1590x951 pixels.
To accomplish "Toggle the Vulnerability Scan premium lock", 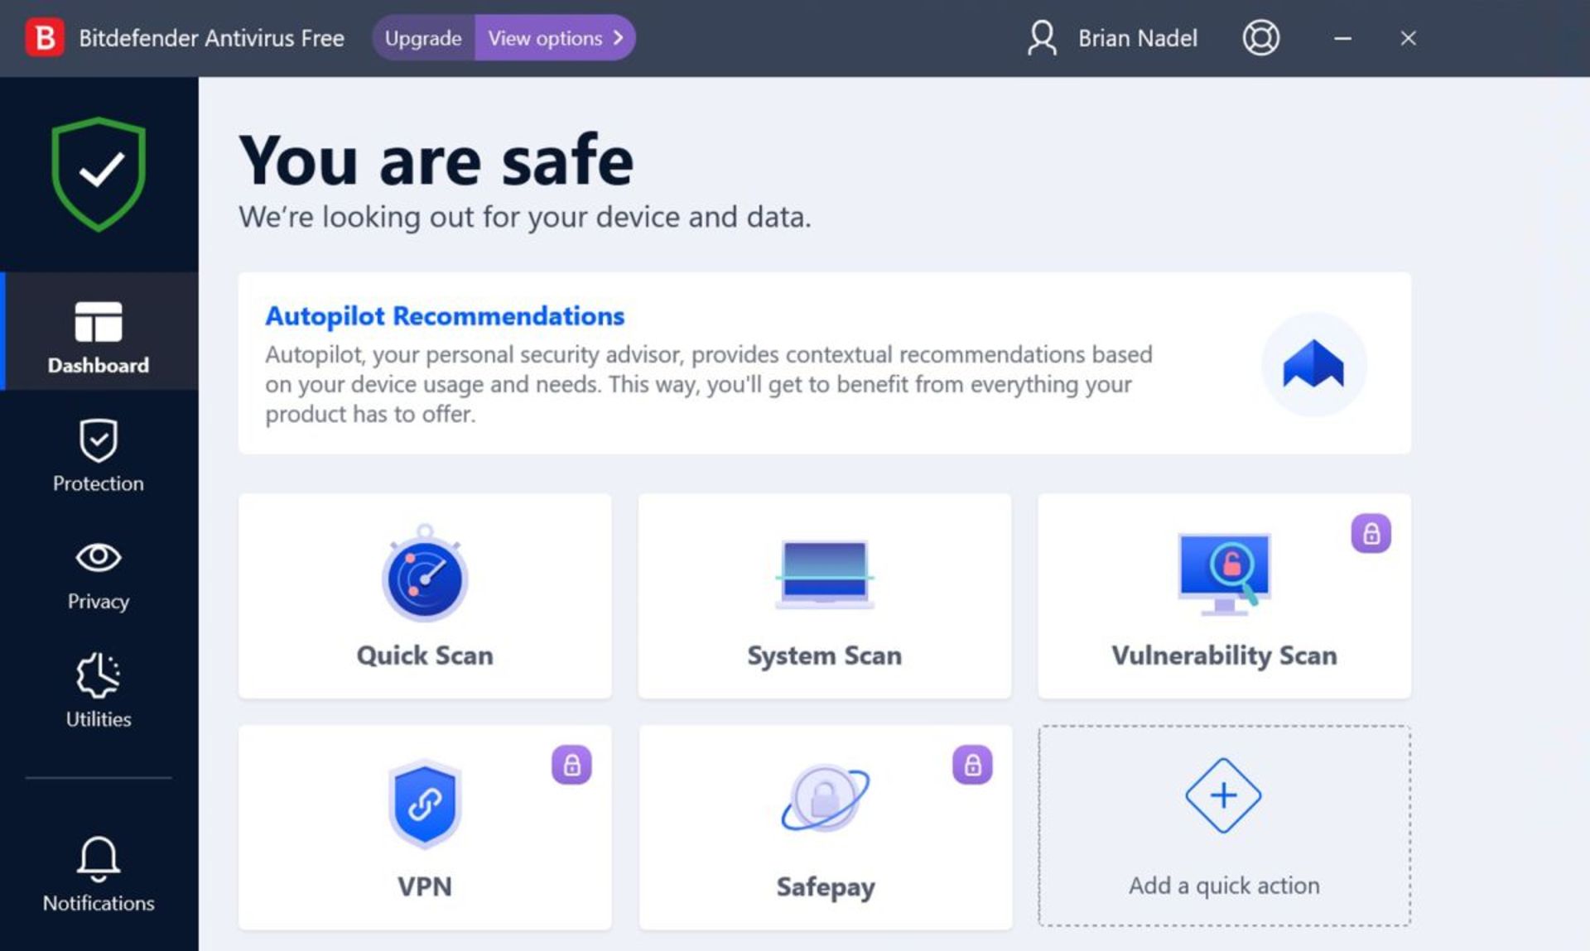I will tap(1371, 535).
